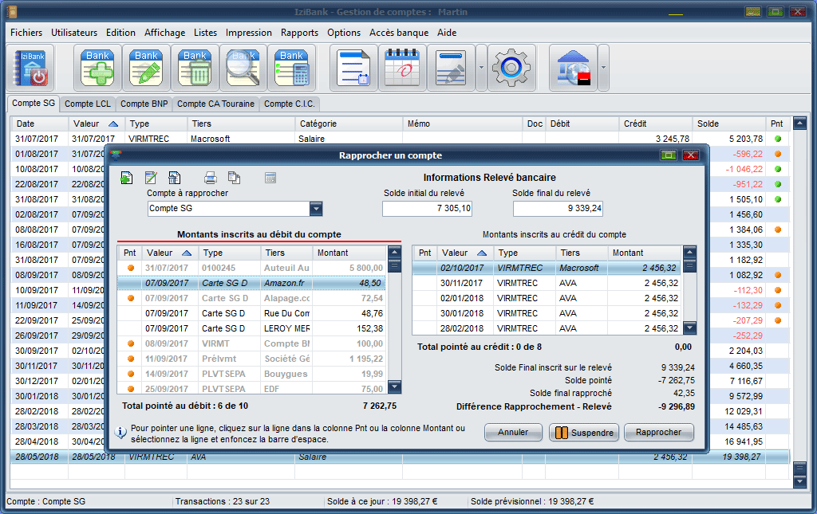Toggle pointed mark on Macrosoft credit row
Image resolution: width=817 pixels, height=514 pixels.
pos(424,268)
